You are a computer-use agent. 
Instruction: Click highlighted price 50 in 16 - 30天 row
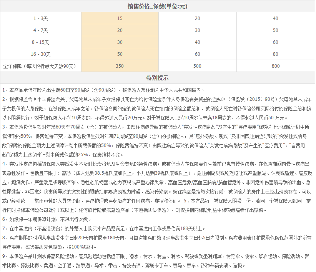tap(120, 54)
